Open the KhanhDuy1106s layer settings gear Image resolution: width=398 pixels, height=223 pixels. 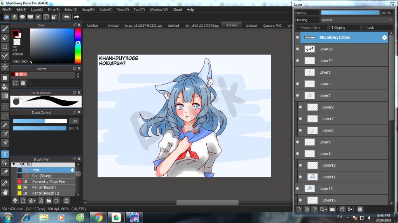click(x=384, y=38)
